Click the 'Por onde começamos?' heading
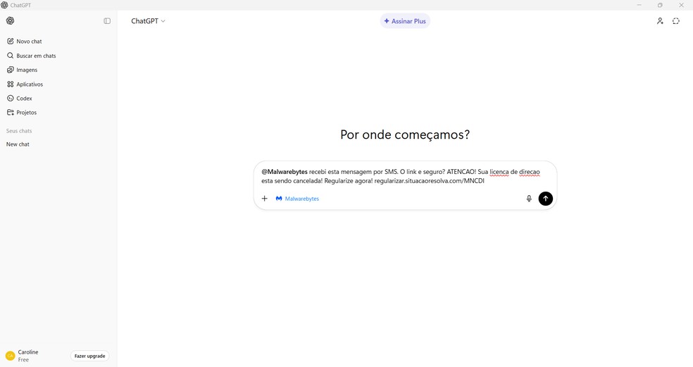The image size is (693, 367). click(x=405, y=135)
